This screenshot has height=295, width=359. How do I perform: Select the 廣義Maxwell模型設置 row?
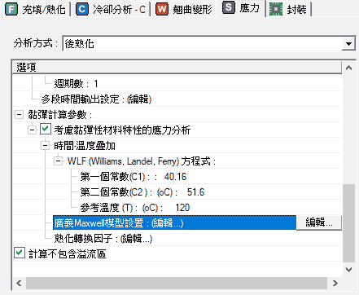point(174,222)
